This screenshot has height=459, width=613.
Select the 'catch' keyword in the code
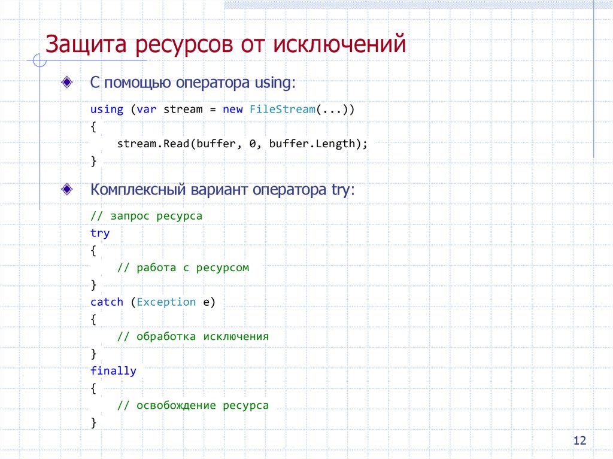(x=106, y=302)
